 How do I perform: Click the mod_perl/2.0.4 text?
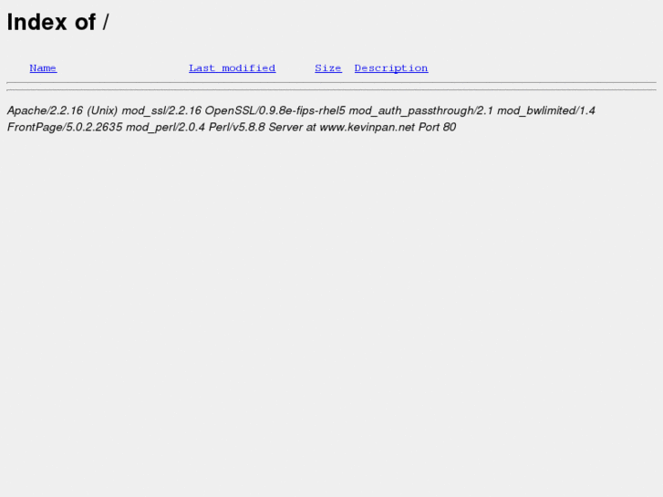coord(165,128)
